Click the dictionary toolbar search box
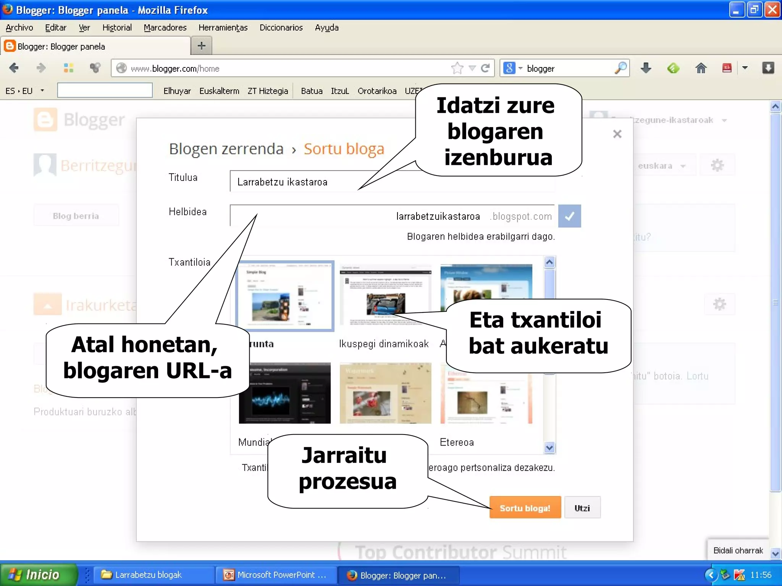 (105, 90)
